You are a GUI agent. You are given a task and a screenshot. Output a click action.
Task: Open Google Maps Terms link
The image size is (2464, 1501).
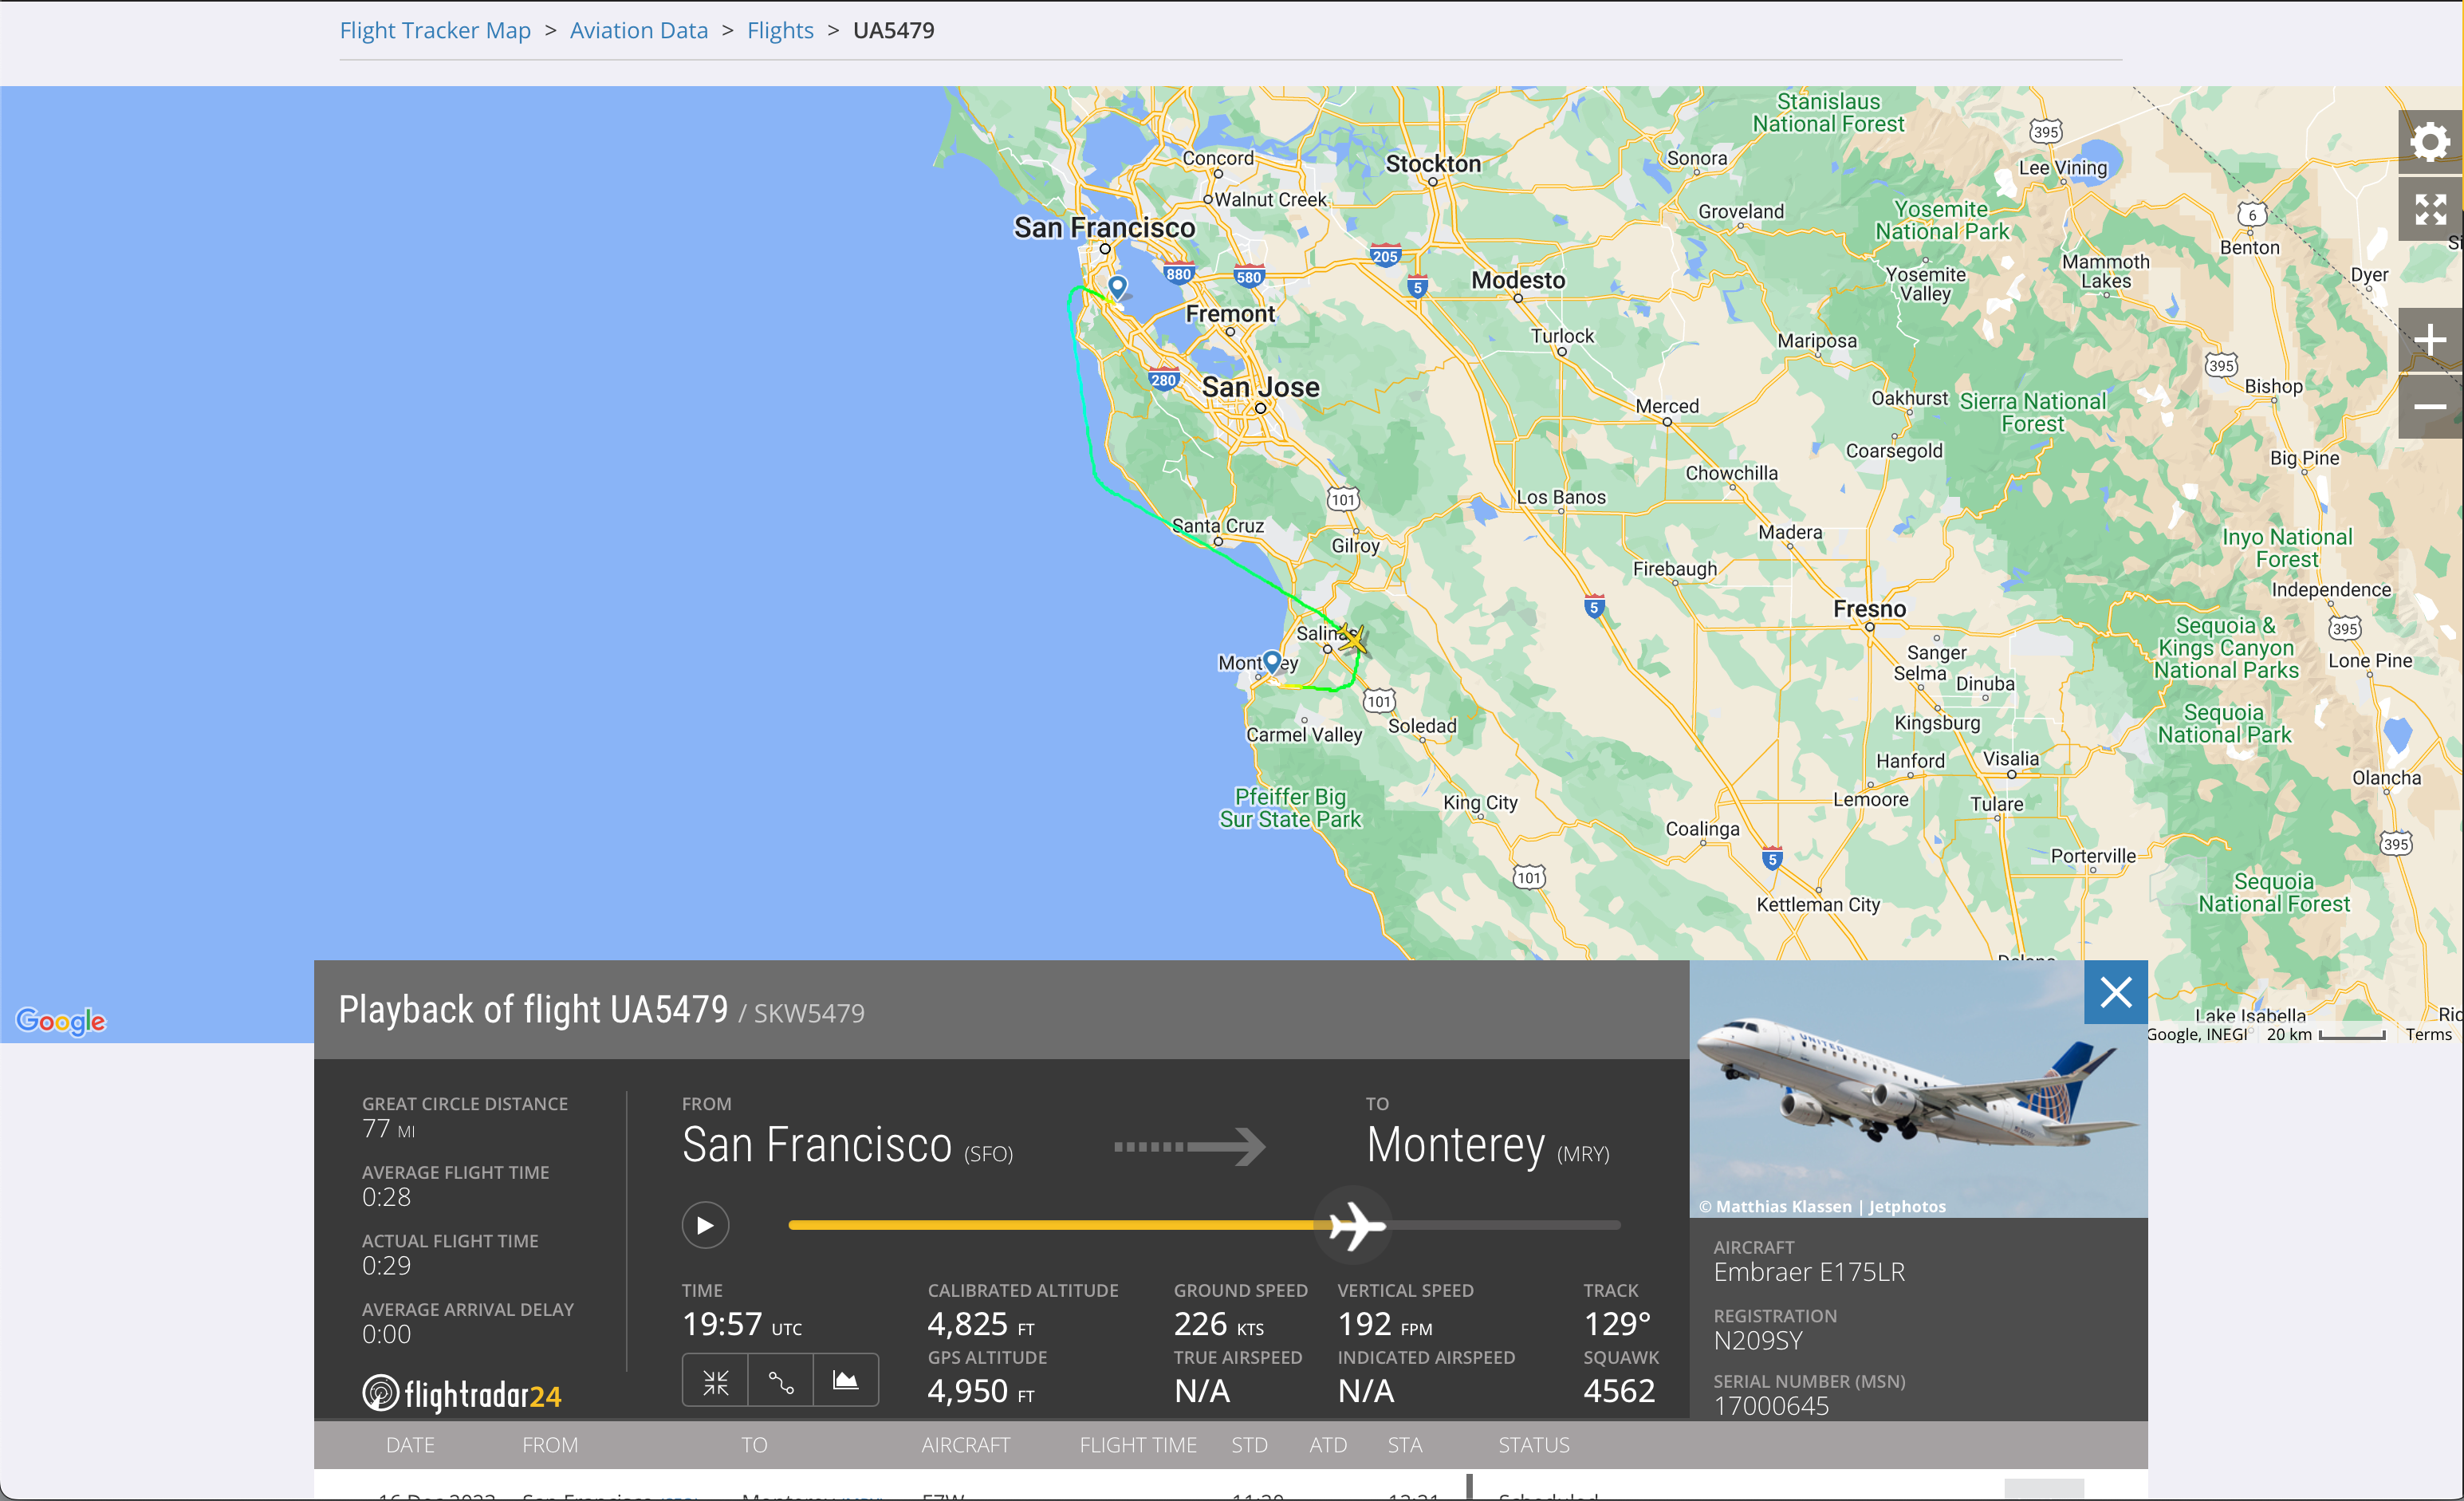point(2428,1034)
